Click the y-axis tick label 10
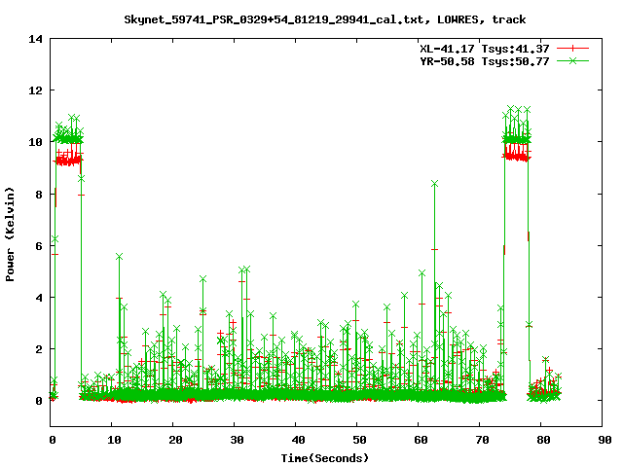 pyautogui.click(x=35, y=142)
